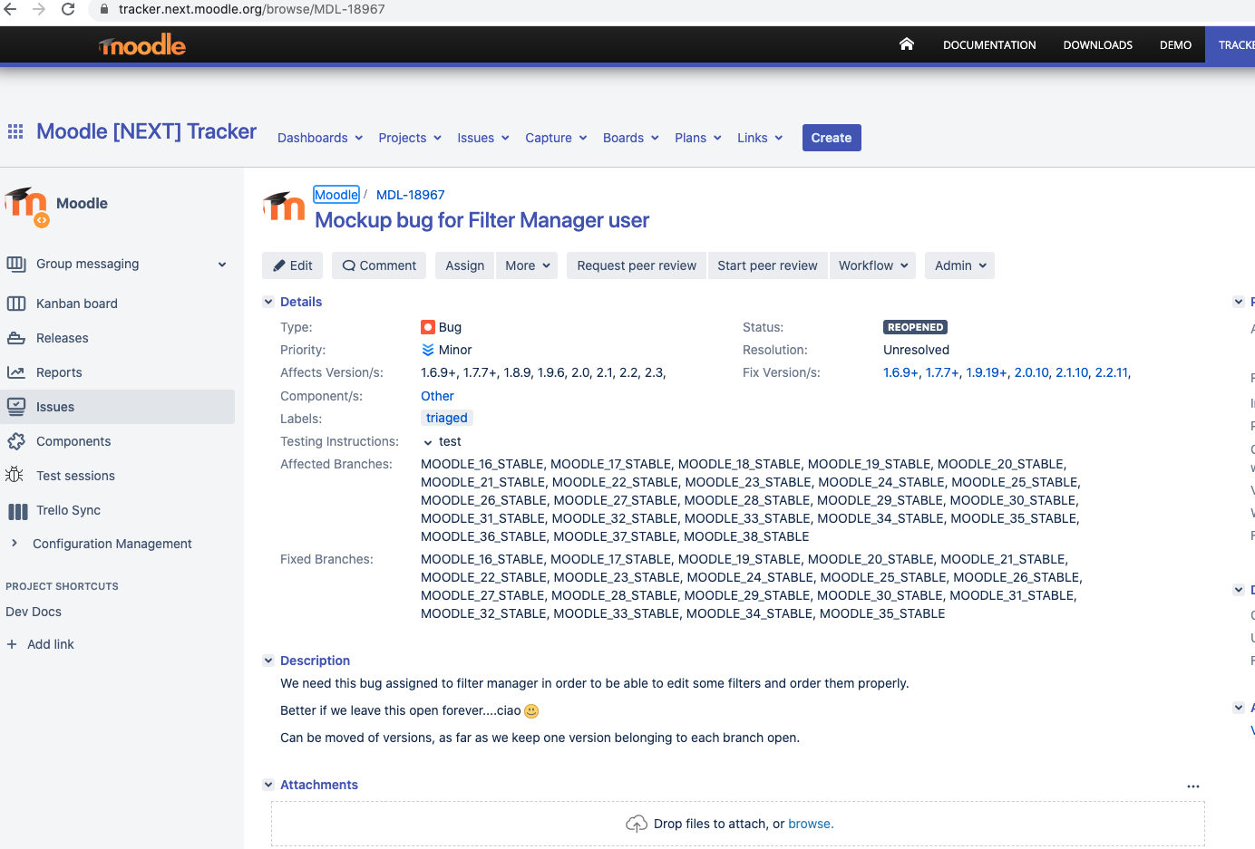Click the Group messaging board icon

pyautogui.click(x=16, y=264)
